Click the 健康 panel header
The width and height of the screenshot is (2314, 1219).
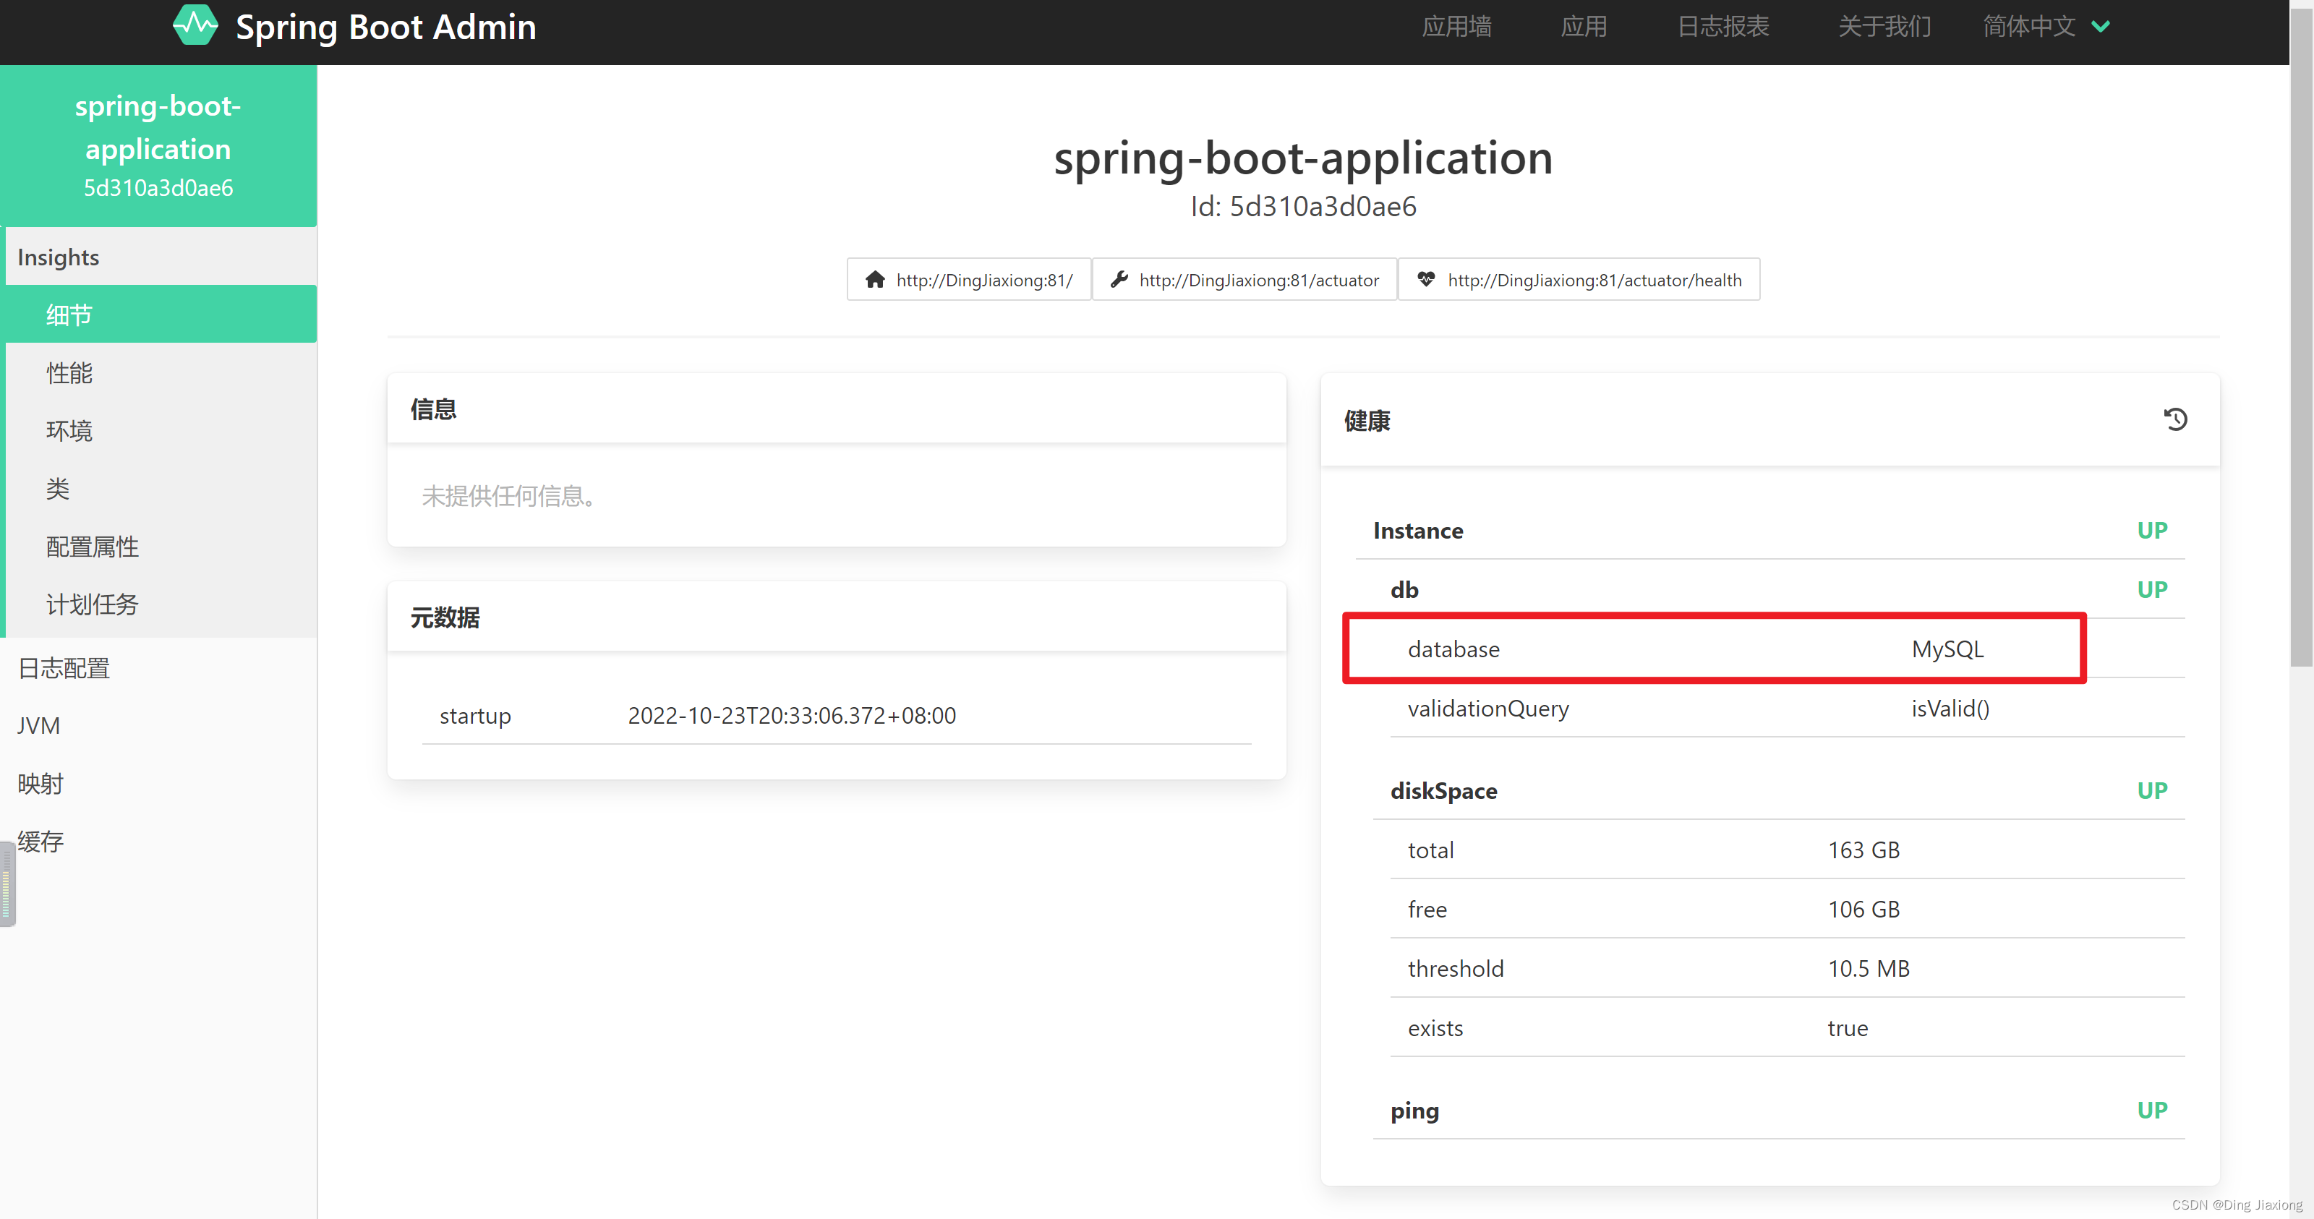pyautogui.click(x=1769, y=420)
